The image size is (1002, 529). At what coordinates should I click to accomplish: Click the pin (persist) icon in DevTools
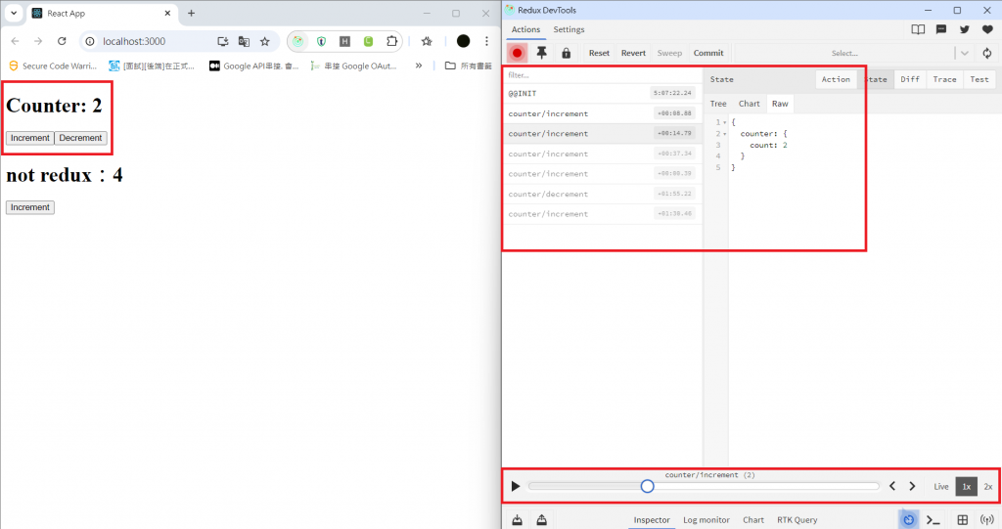tap(542, 53)
